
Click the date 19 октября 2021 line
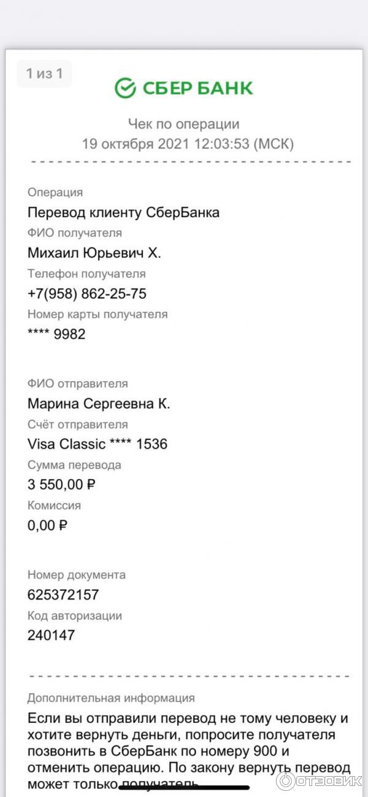click(x=188, y=144)
